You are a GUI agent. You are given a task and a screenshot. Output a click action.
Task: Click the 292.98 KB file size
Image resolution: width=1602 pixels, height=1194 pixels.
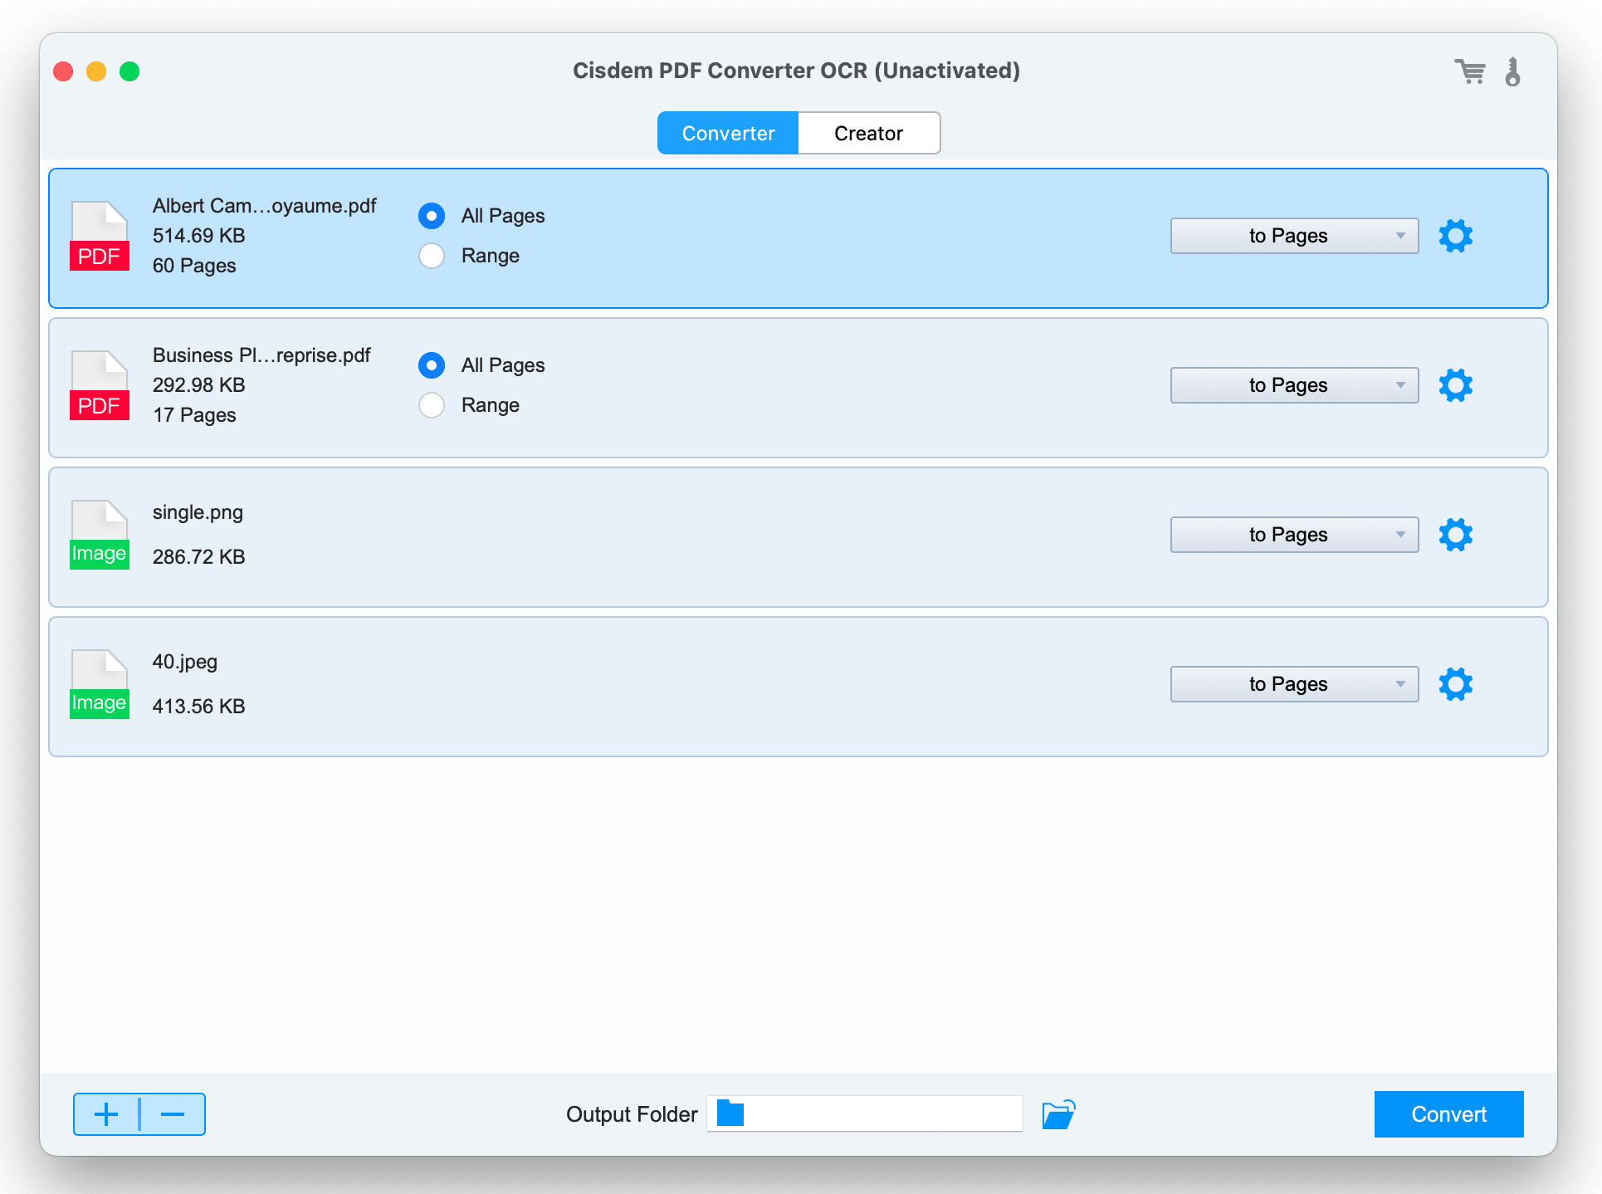(x=199, y=385)
